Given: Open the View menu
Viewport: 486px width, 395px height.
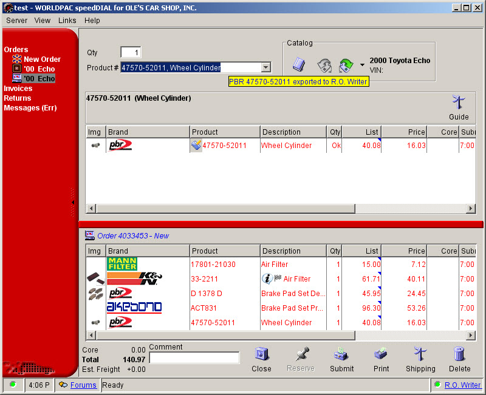Looking at the screenshot, I should tap(42, 21).
